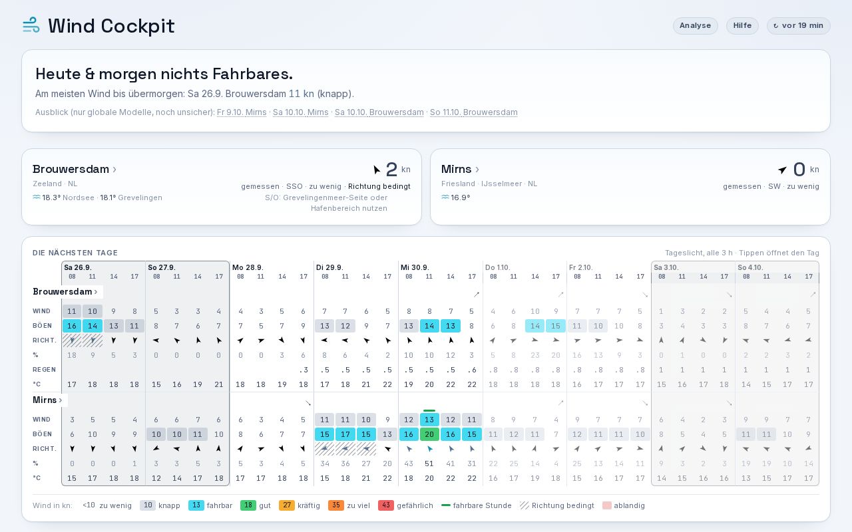Click the 'Heute & morgen nichts Fahrbares.' headline

click(164, 74)
